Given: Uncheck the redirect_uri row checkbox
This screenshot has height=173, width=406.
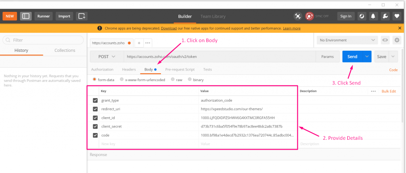Looking at the screenshot, I should [x=95, y=109].
